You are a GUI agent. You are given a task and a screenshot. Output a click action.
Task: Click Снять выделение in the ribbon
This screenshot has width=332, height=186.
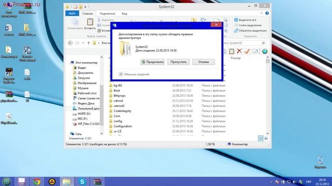[248, 25]
